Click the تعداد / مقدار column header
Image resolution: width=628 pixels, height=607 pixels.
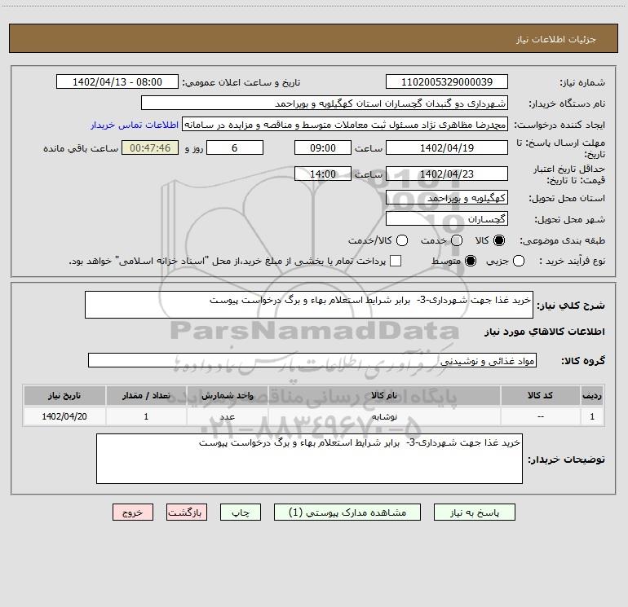146,395
